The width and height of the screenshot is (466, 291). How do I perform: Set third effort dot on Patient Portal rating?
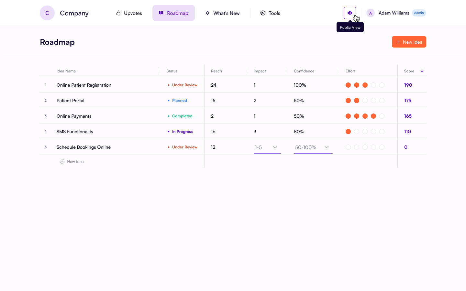pos(365,101)
